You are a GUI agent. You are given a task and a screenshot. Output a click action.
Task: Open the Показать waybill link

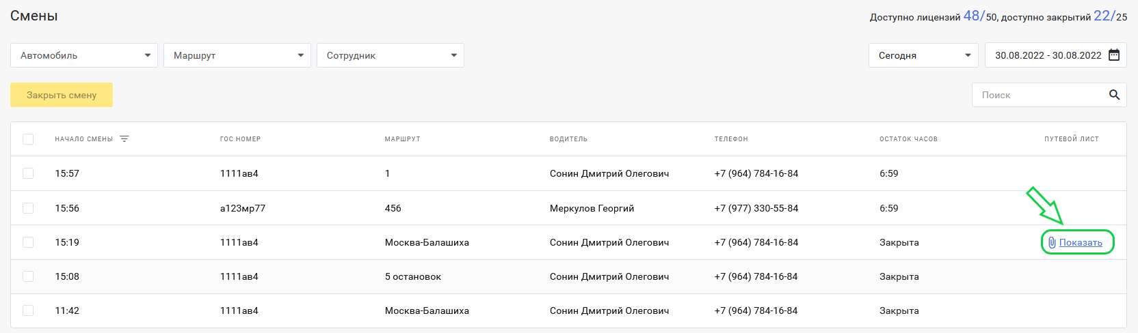(1081, 242)
